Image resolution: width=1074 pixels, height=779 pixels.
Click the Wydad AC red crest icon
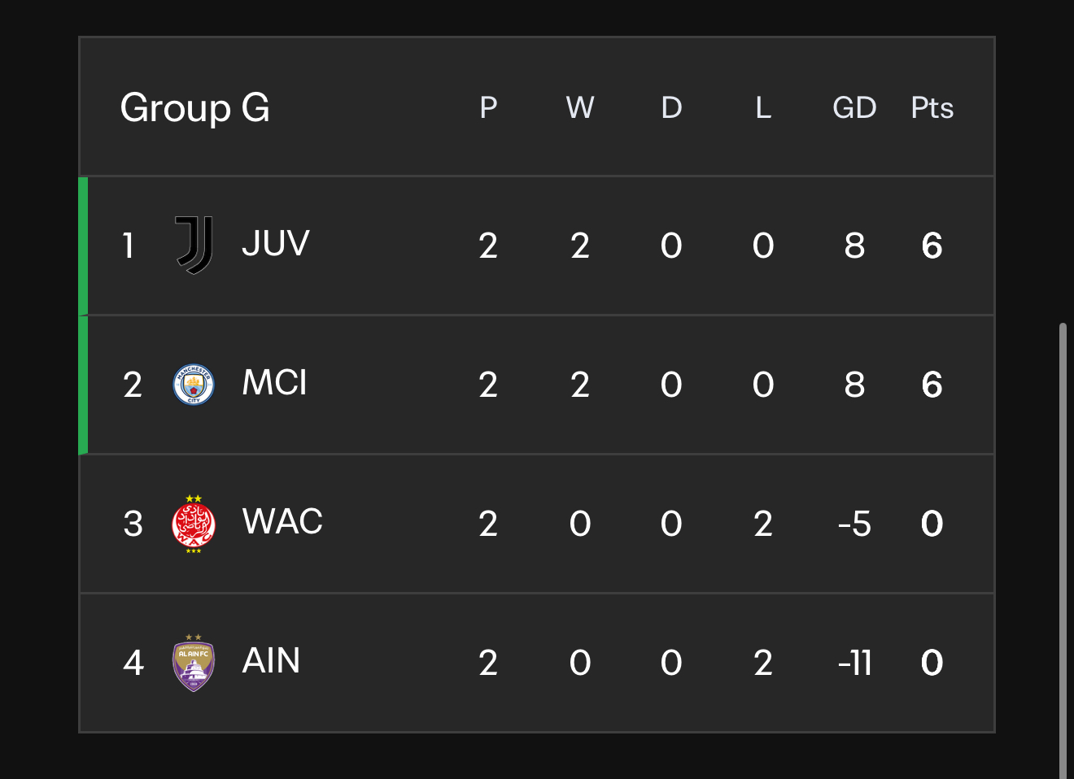pyautogui.click(x=194, y=524)
